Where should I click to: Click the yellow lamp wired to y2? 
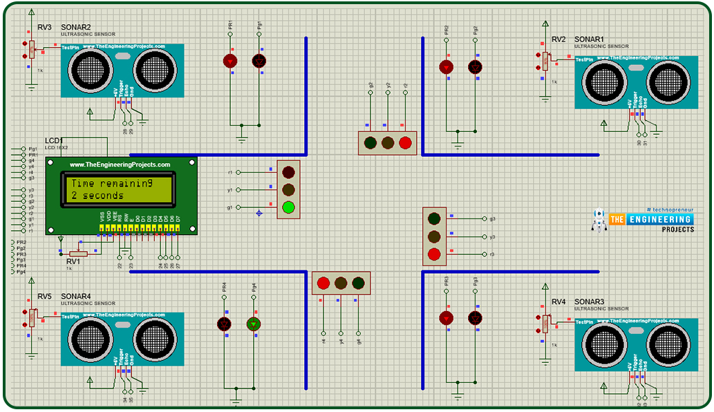click(388, 143)
